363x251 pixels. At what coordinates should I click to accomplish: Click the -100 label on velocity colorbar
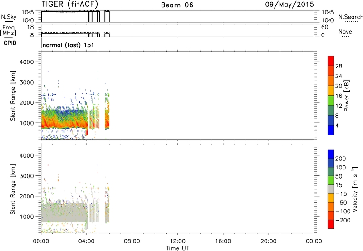(343, 212)
